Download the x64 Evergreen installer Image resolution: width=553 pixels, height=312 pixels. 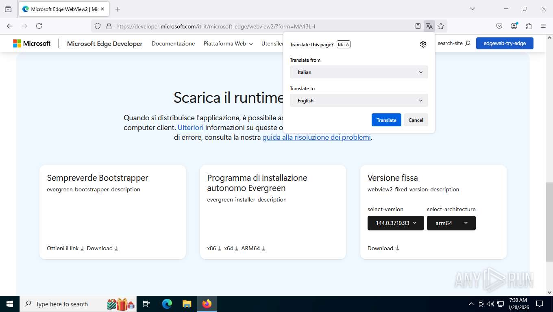click(231, 248)
